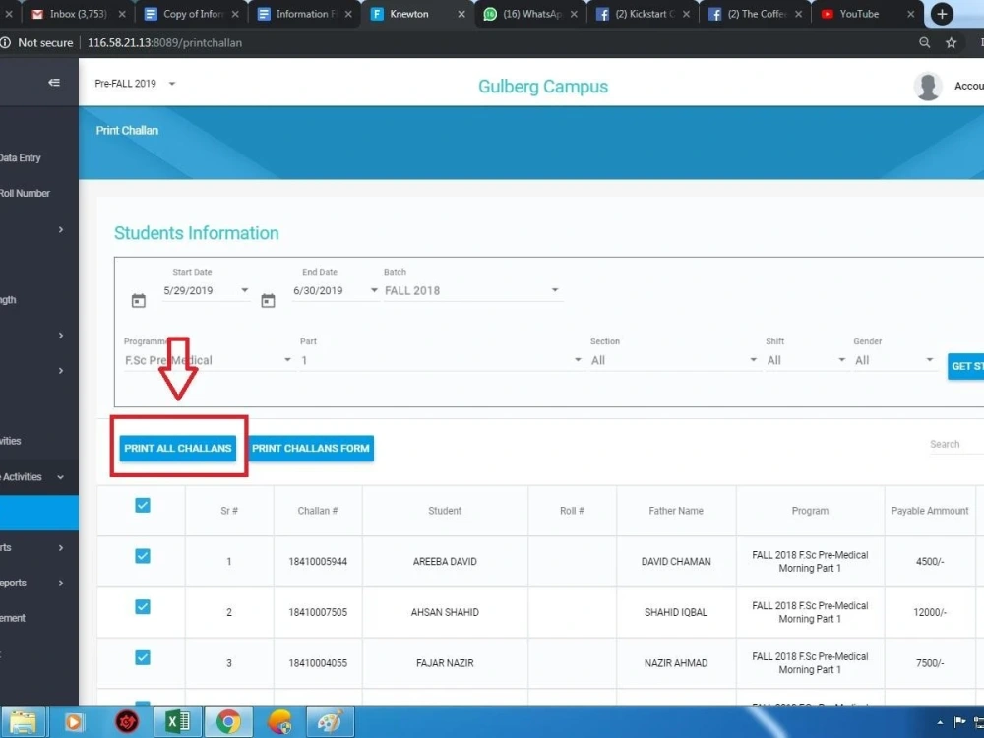Uncheck AREEBA DAVID's row checkbox
Image resolution: width=984 pixels, height=738 pixels.
point(142,555)
